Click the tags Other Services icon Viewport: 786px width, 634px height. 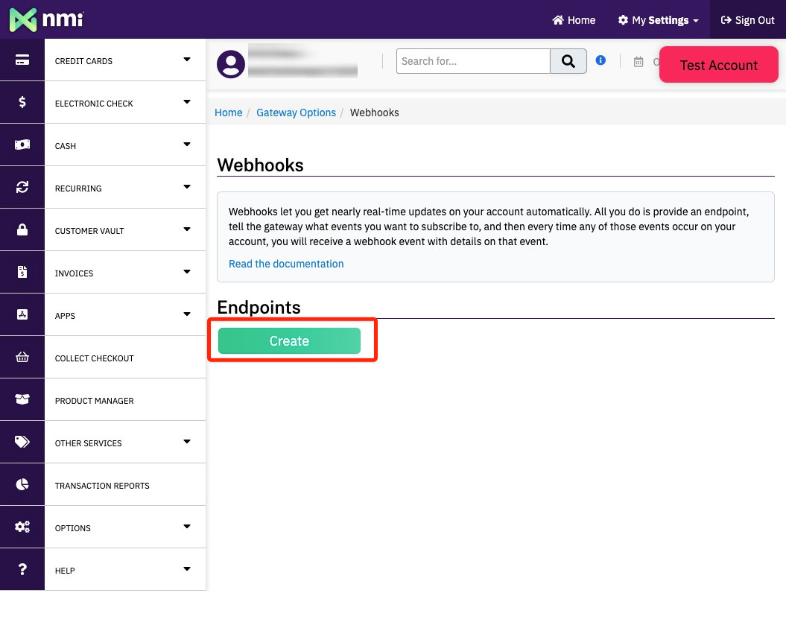22,442
